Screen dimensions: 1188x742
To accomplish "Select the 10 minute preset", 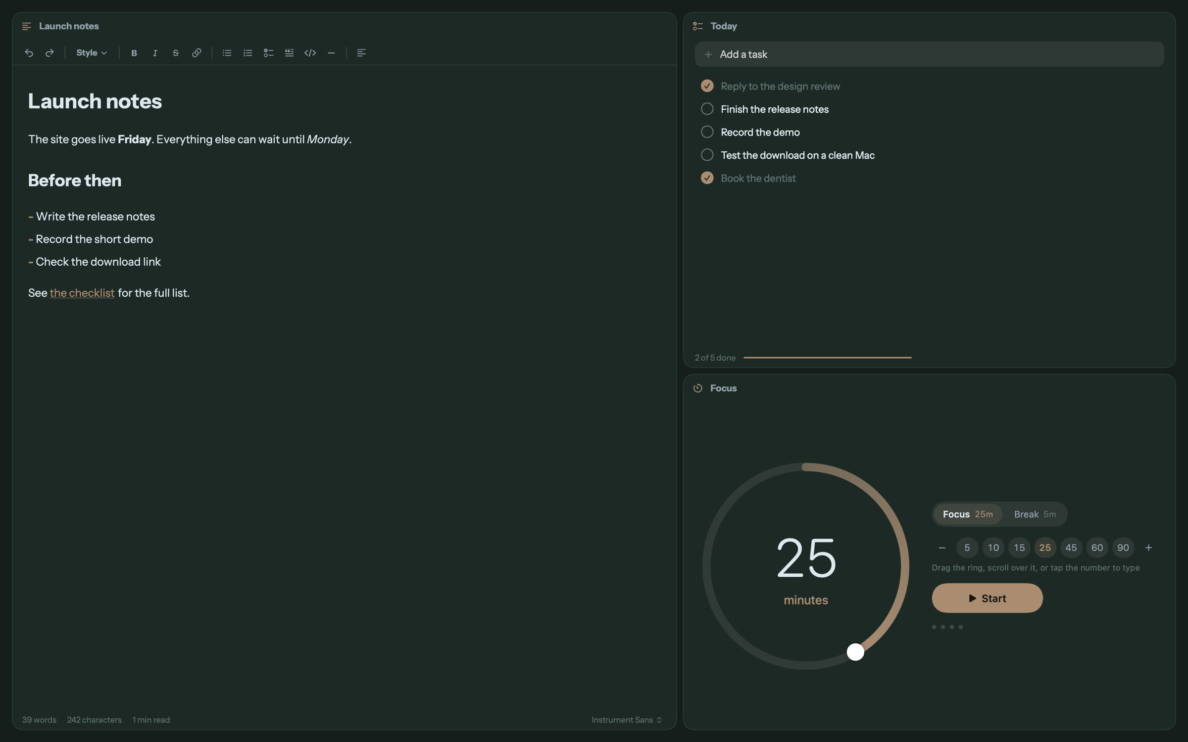I will (993, 548).
